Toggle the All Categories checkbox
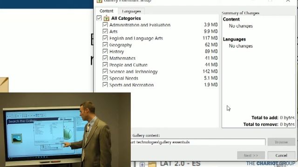Image resolution: width=298 pixels, height=167 pixels. 99,18
